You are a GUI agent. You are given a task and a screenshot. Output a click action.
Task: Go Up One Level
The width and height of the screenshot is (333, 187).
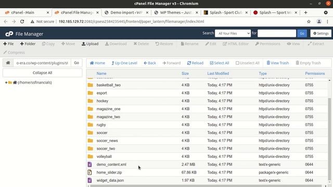click(x=124, y=63)
